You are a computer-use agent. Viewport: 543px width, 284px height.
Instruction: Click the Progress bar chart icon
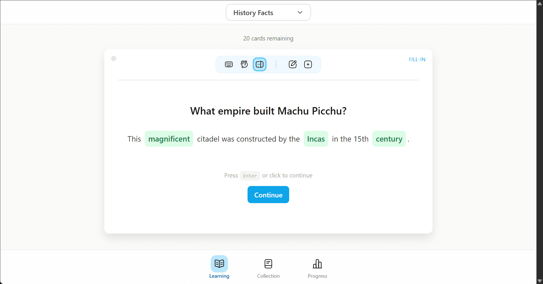317,264
